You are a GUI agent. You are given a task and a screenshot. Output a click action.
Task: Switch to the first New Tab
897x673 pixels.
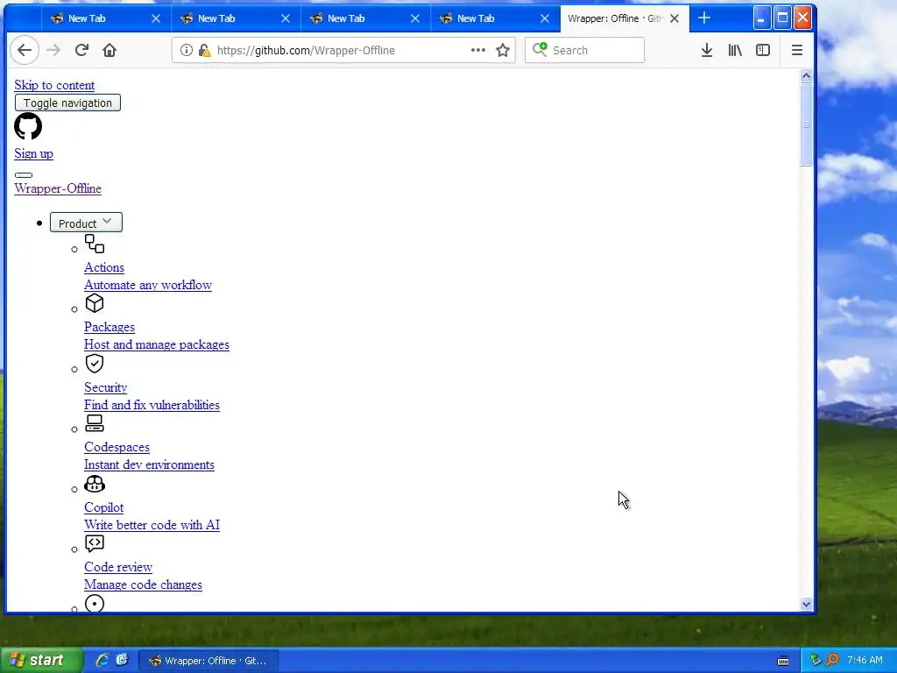(106, 18)
